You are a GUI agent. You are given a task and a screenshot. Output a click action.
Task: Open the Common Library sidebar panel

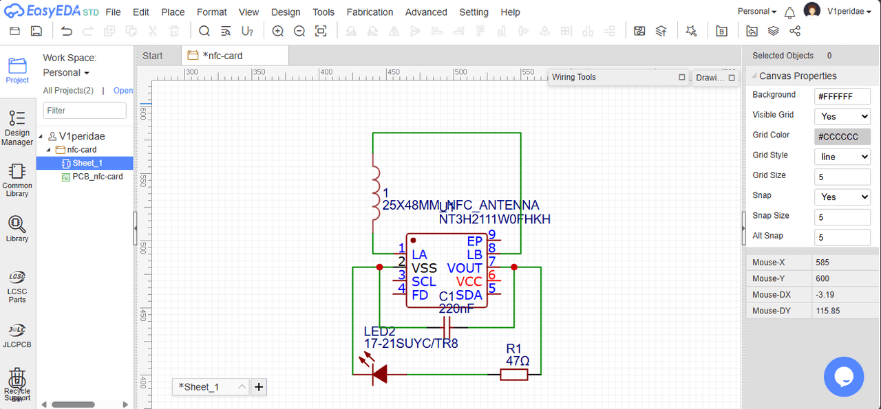click(x=17, y=180)
